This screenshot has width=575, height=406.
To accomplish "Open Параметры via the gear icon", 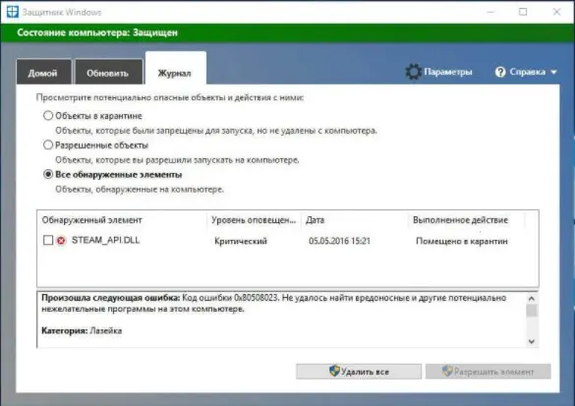I will [414, 72].
